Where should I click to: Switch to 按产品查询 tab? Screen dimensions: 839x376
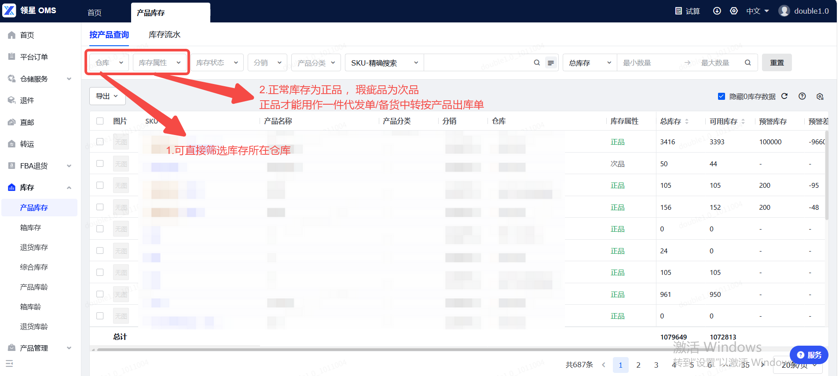click(109, 35)
